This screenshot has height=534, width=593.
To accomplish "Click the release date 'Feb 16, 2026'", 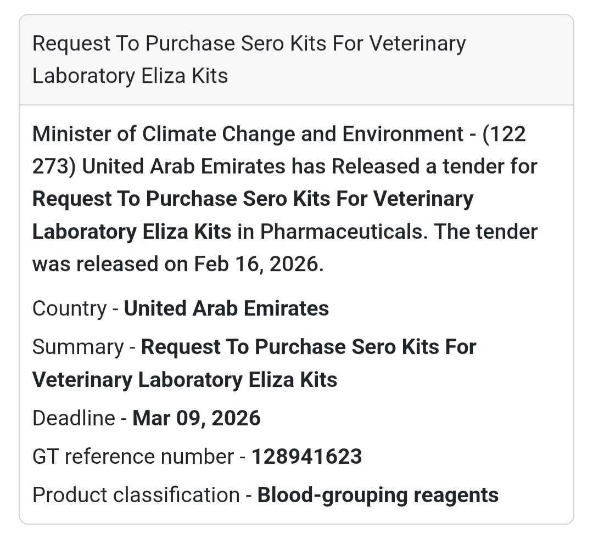I will [x=256, y=264].
